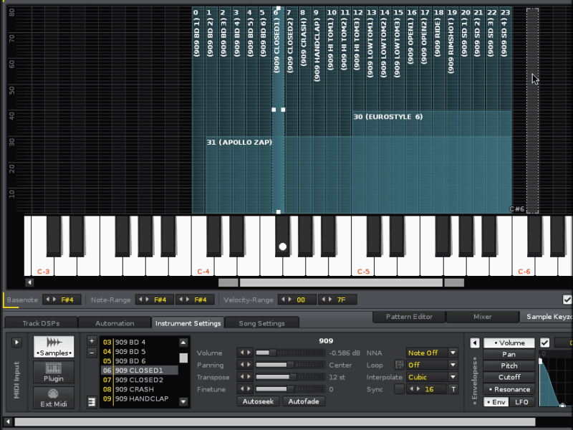Image resolution: width=573 pixels, height=430 pixels.
Task: Toggle the checkbox right of Velocity-Range
Action: tap(567, 300)
